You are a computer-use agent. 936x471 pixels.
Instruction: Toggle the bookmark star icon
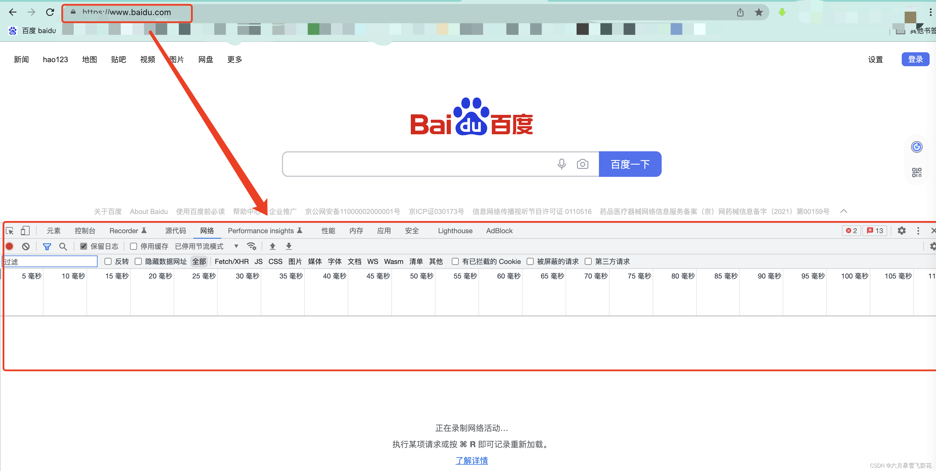pyautogui.click(x=759, y=13)
